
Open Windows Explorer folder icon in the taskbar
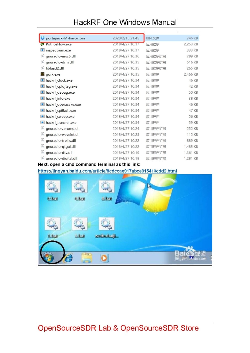[x=87, y=258]
